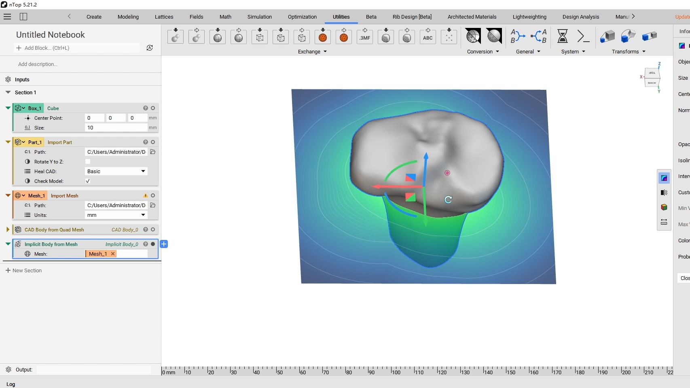
Task: Click the ABC text import icon
Action: [428, 37]
